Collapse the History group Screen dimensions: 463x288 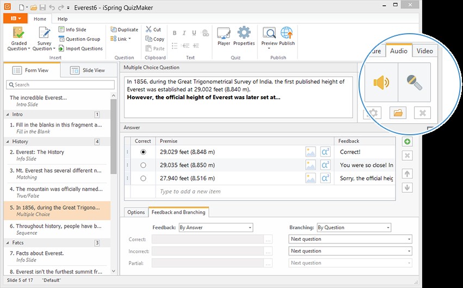click(8, 141)
